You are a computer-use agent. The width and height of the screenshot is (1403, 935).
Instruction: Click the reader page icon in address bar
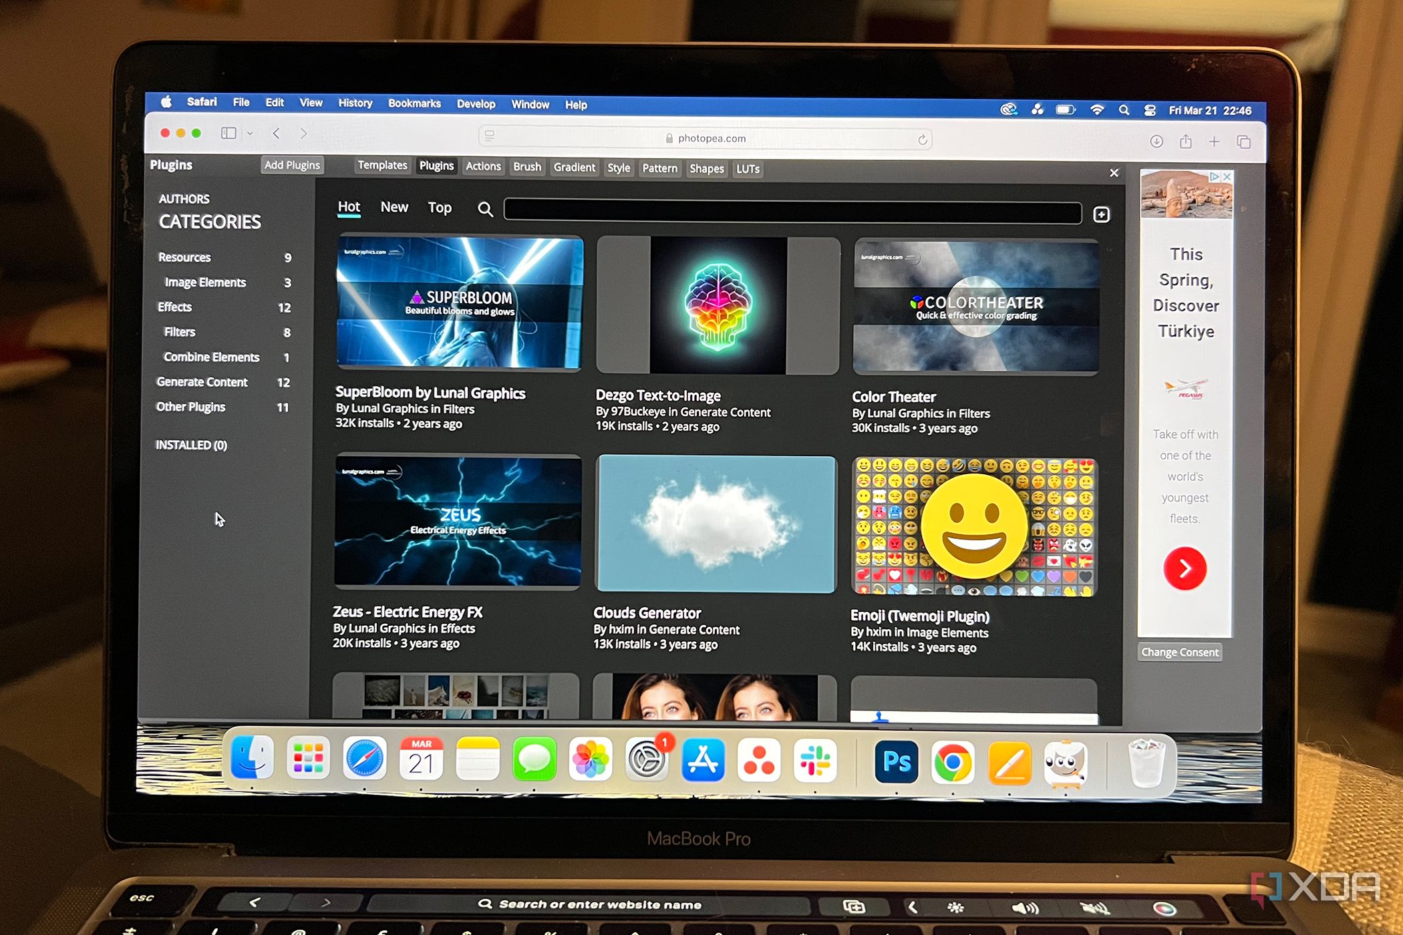tap(490, 136)
